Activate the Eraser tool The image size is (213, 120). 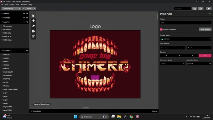pyautogui.click(x=33, y=26)
